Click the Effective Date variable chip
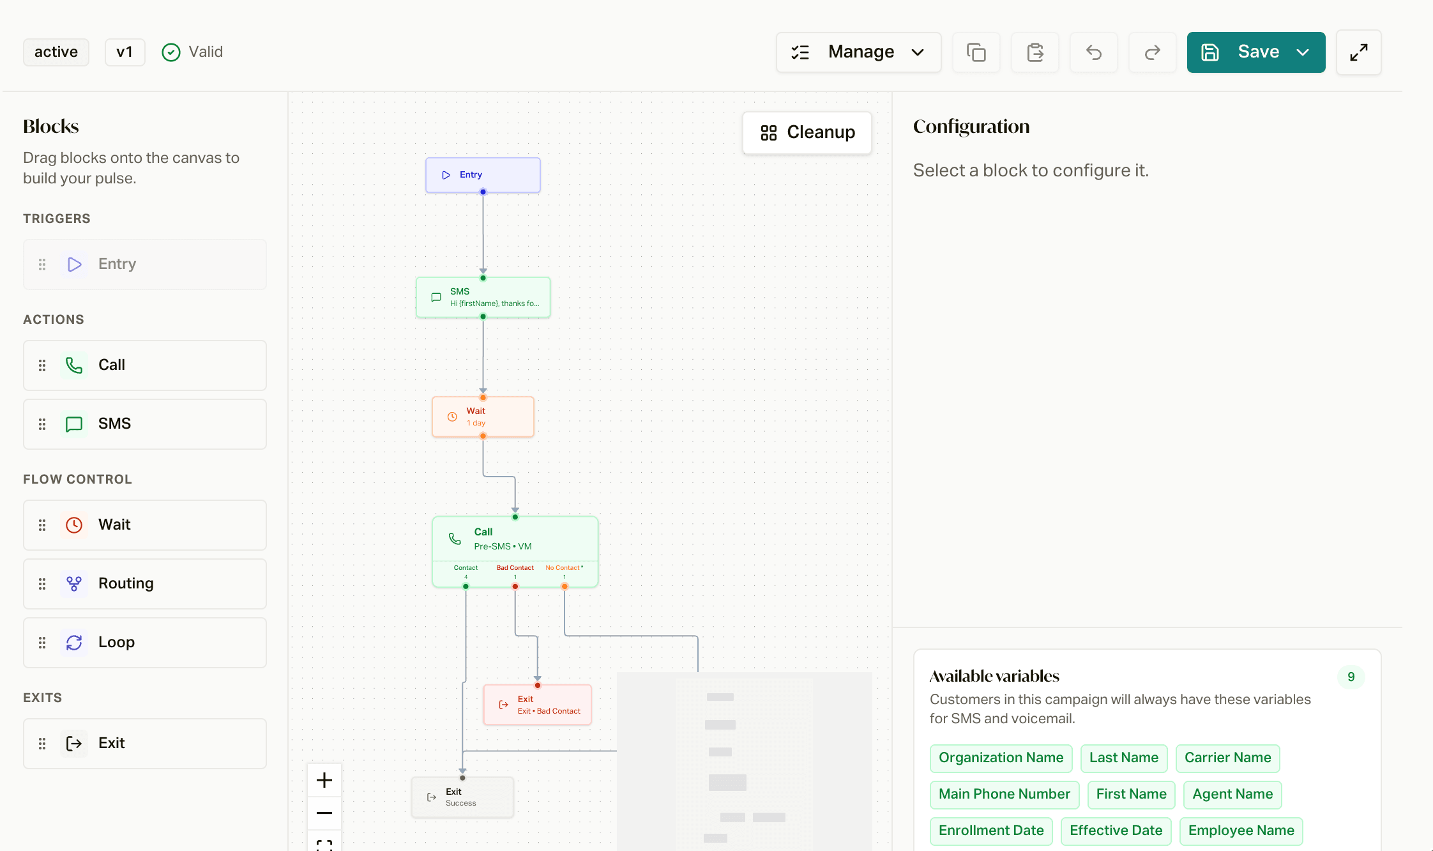Viewport: 1433px width, 851px height. (1116, 831)
